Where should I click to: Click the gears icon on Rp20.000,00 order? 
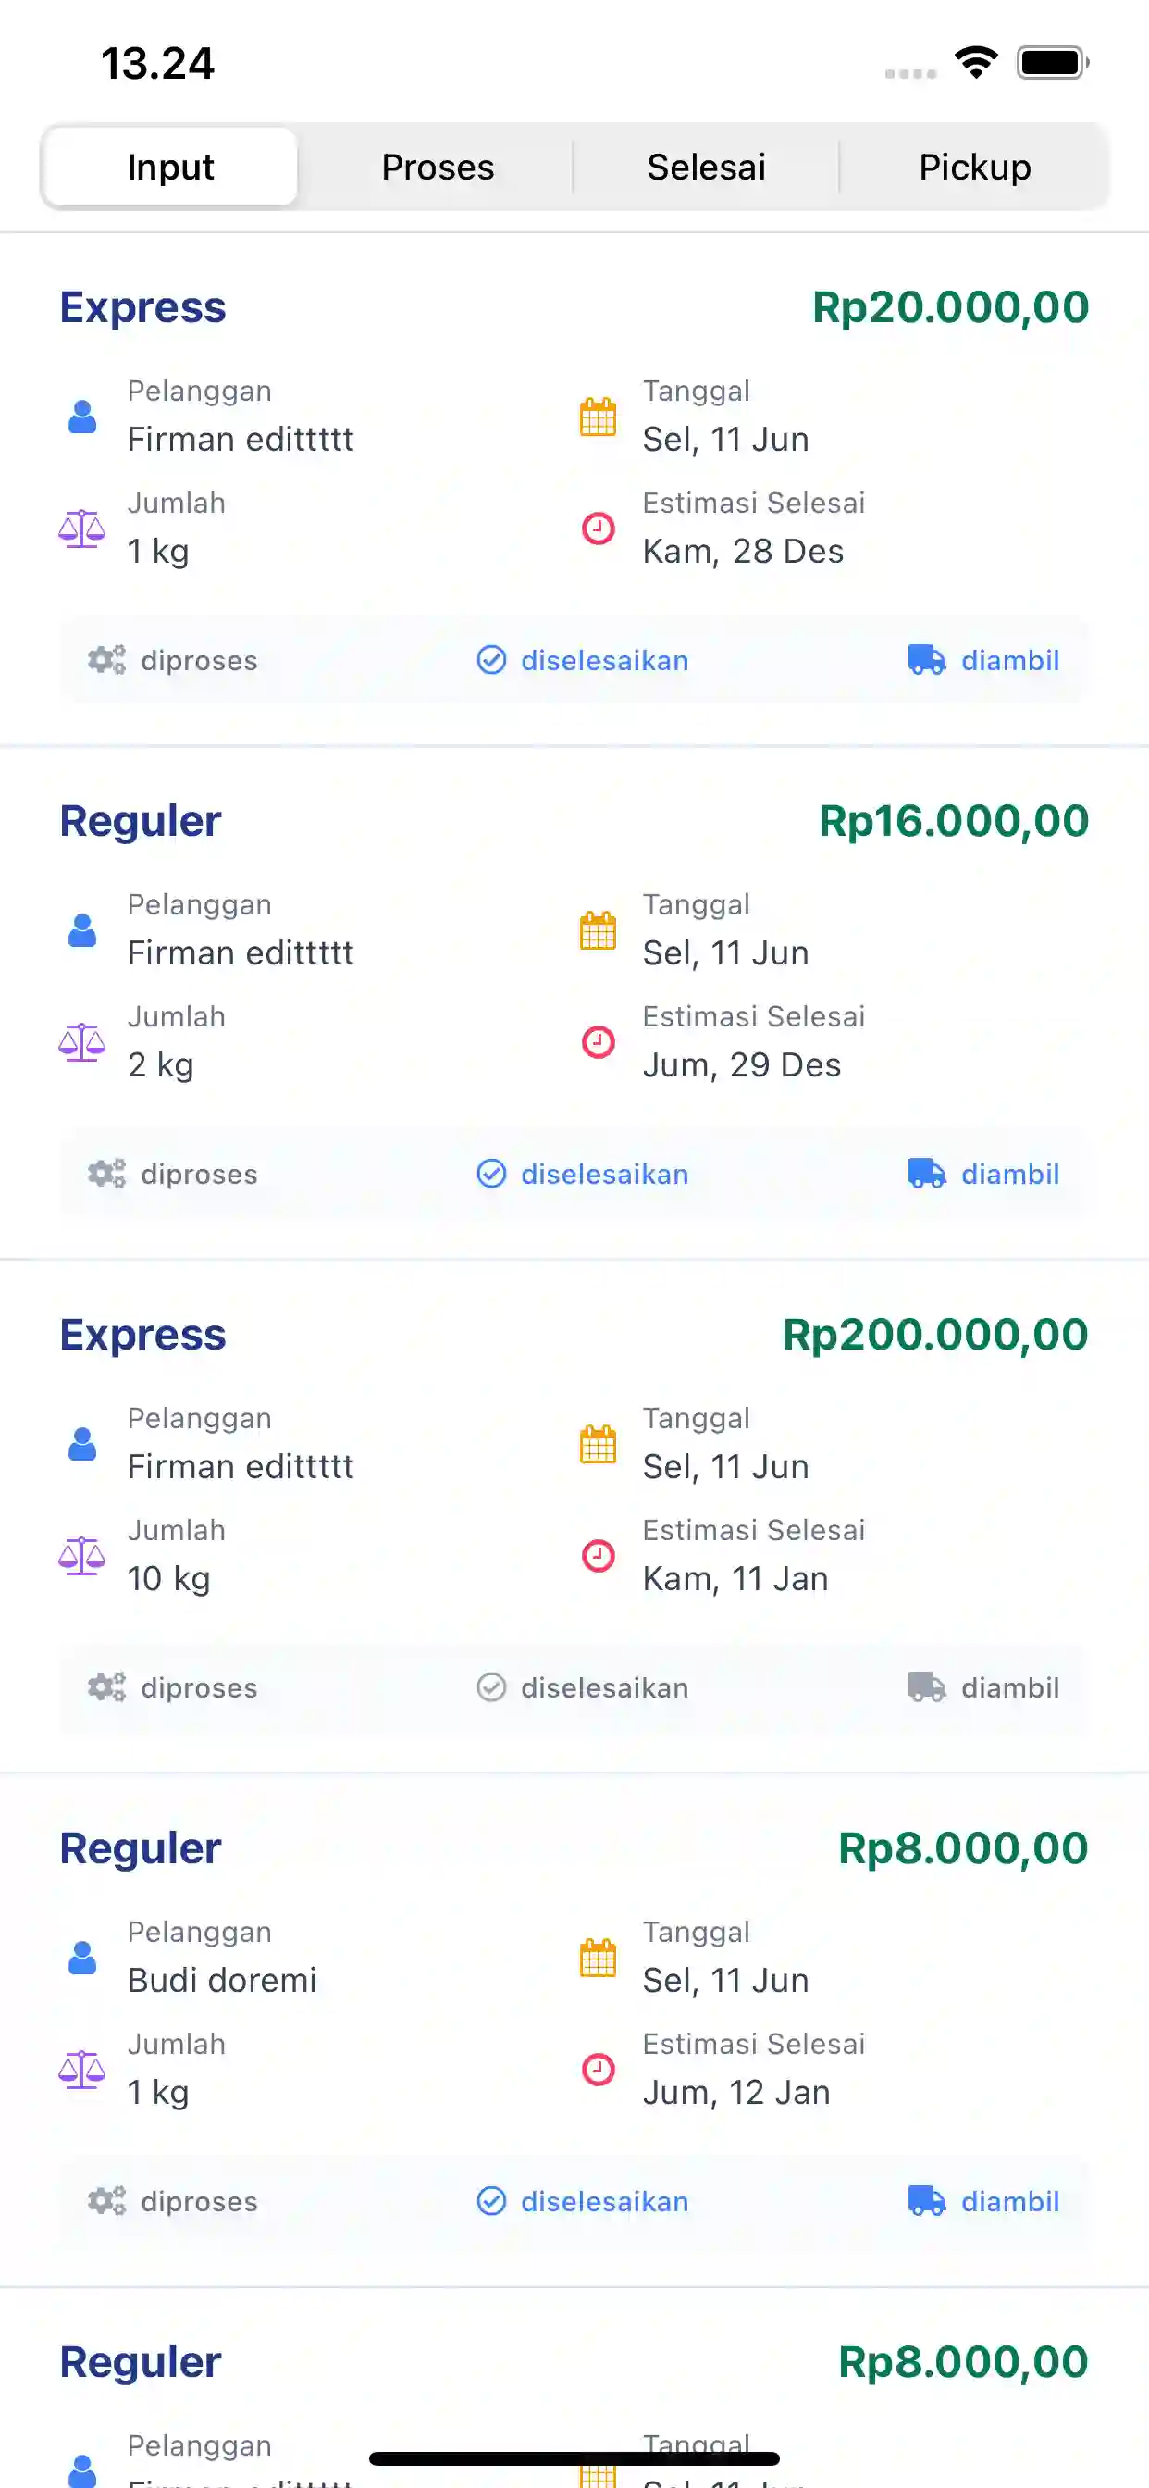pyautogui.click(x=106, y=660)
